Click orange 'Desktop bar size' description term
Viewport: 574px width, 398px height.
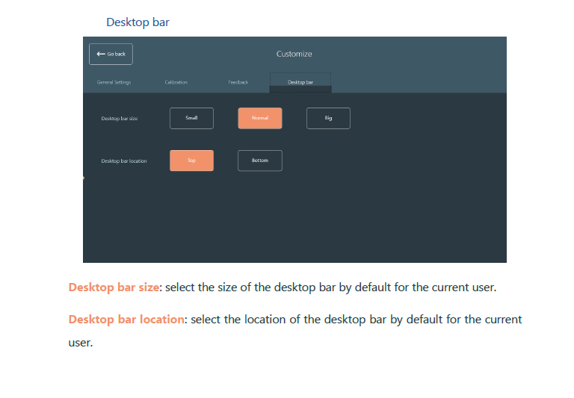click(x=114, y=287)
